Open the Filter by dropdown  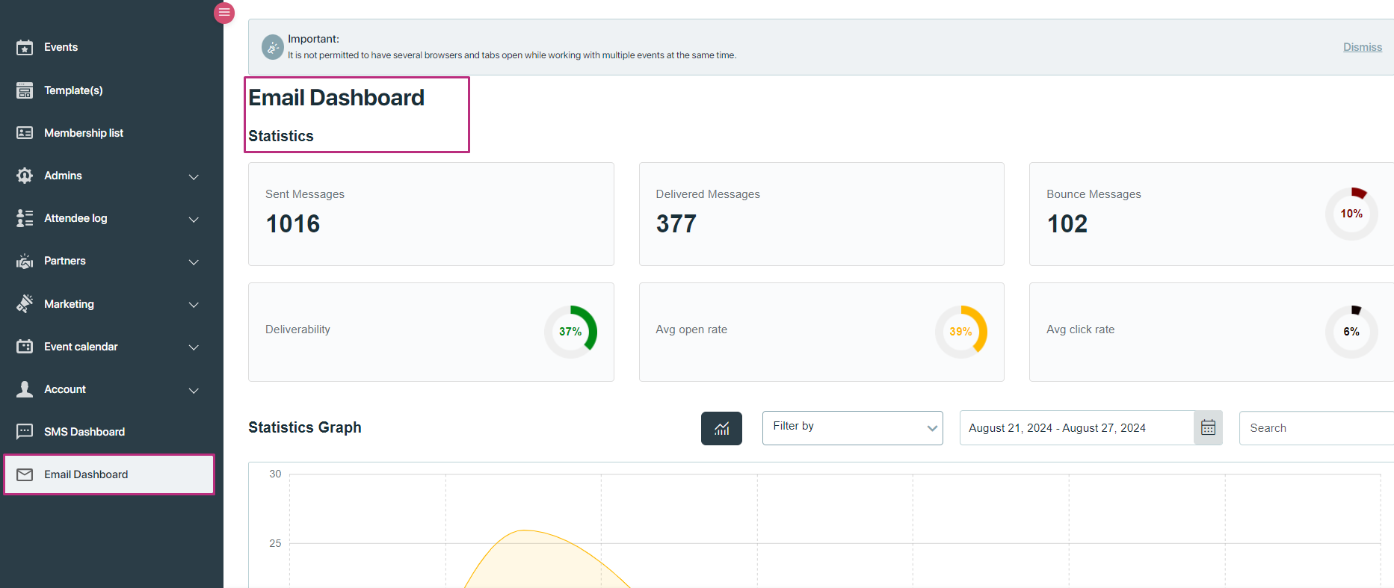coord(852,428)
